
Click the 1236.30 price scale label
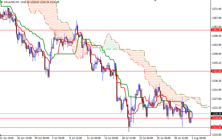pos(216,81)
